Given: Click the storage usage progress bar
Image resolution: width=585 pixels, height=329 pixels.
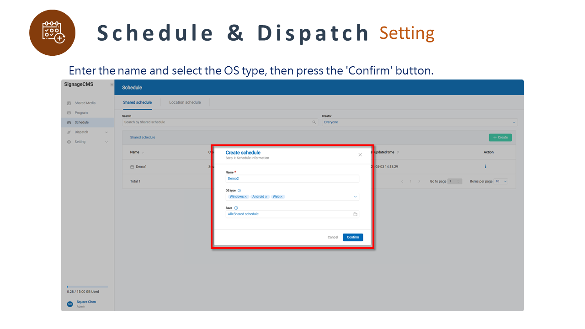Looking at the screenshot, I should (87, 287).
